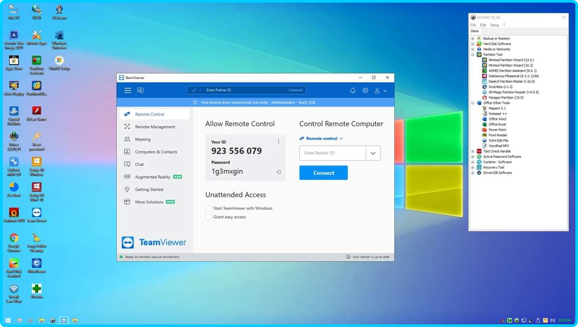
Task: Select the Fix Boot desktop icon
Action: pos(14,190)
